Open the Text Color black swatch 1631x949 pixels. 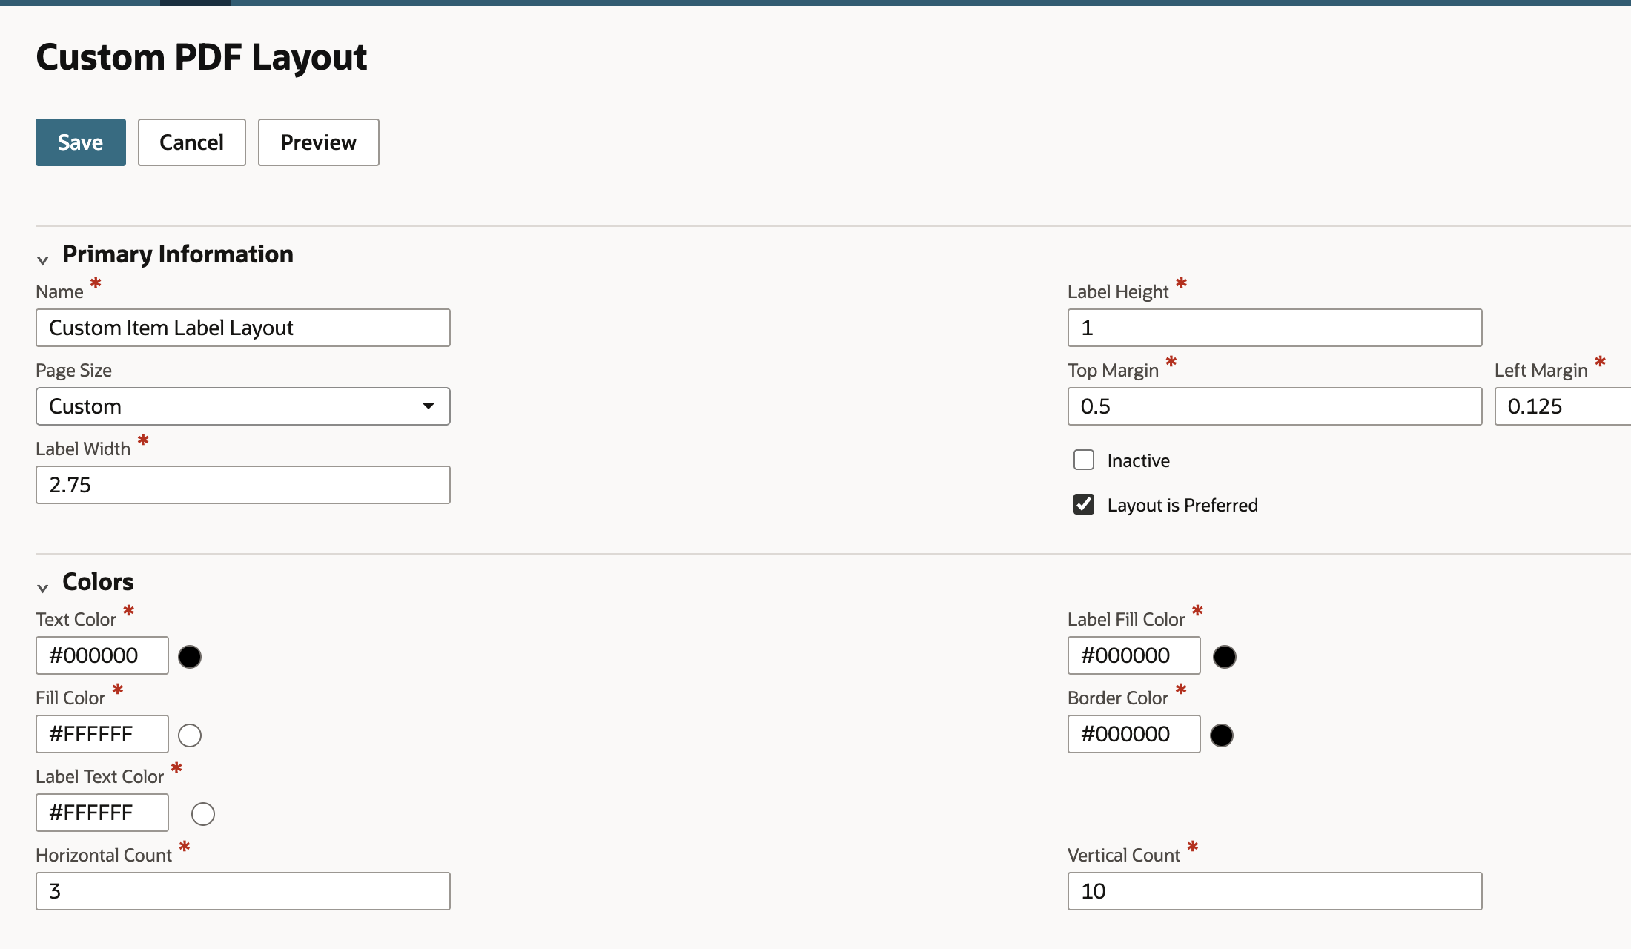(190, 656)
